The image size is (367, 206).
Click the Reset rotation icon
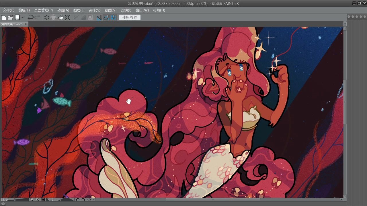(89, 200)
